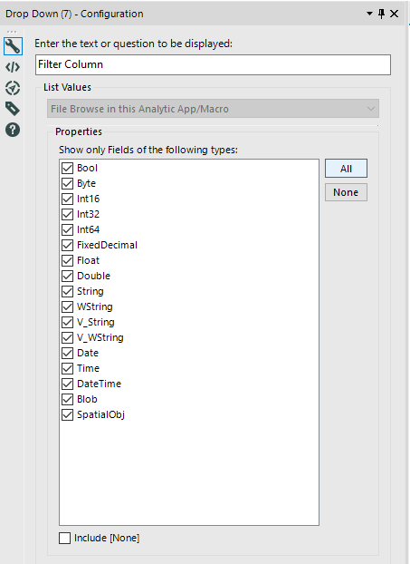410x564 pixels.
Task: Open the Help question mark icon
Action: (x=13, y=130)
